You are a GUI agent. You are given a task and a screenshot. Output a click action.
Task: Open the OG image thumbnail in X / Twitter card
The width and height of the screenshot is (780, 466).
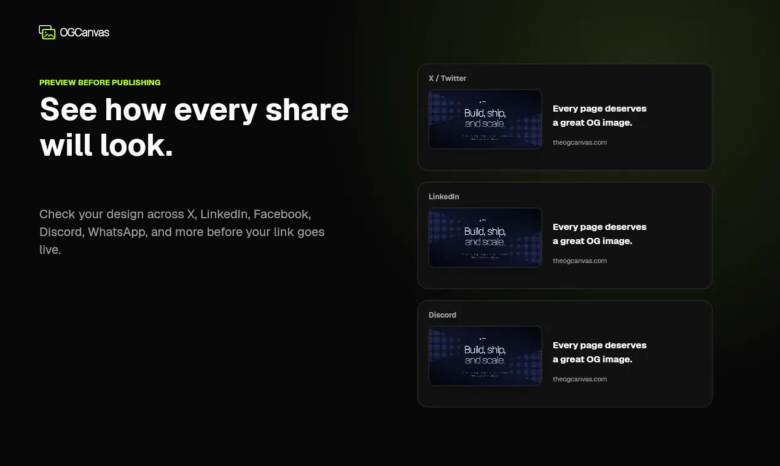tap(485, 119)
